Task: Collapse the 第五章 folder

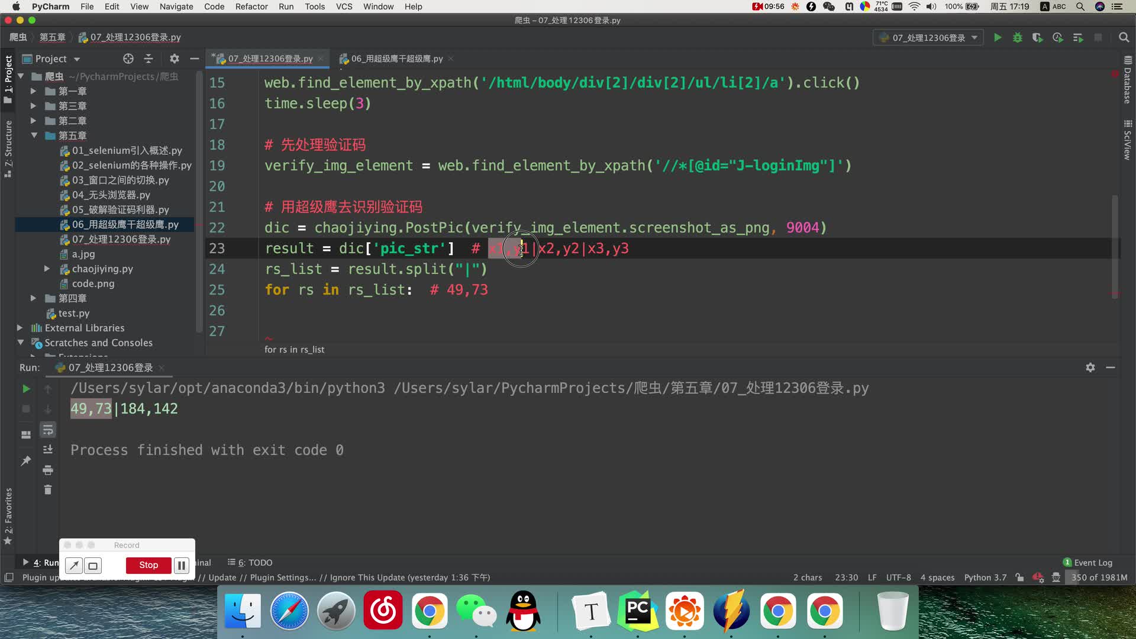Action: pos(34,135)
